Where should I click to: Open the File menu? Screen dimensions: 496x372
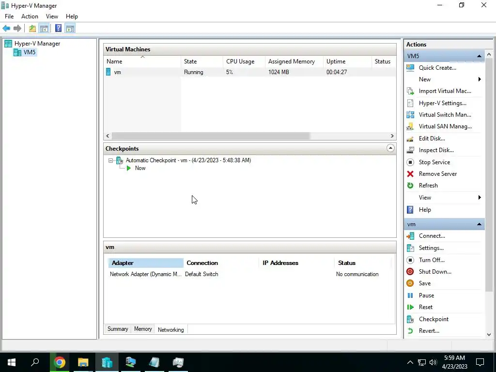[9, 16]
